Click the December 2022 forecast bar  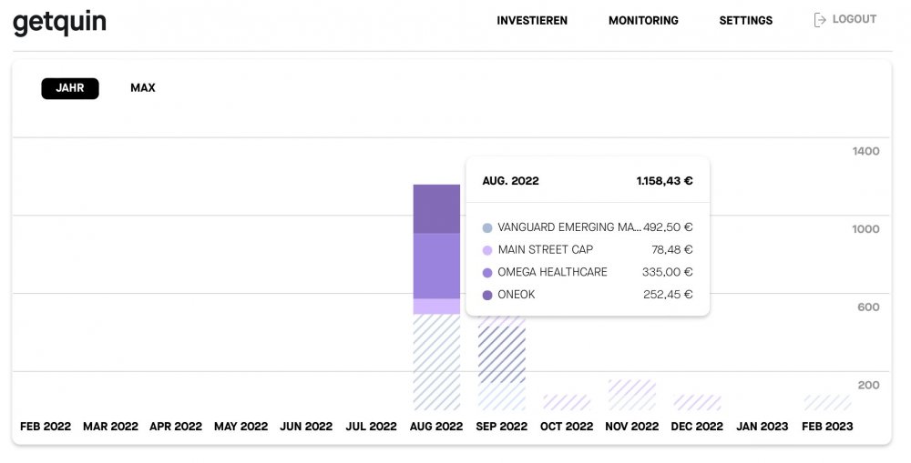[697, 402]
